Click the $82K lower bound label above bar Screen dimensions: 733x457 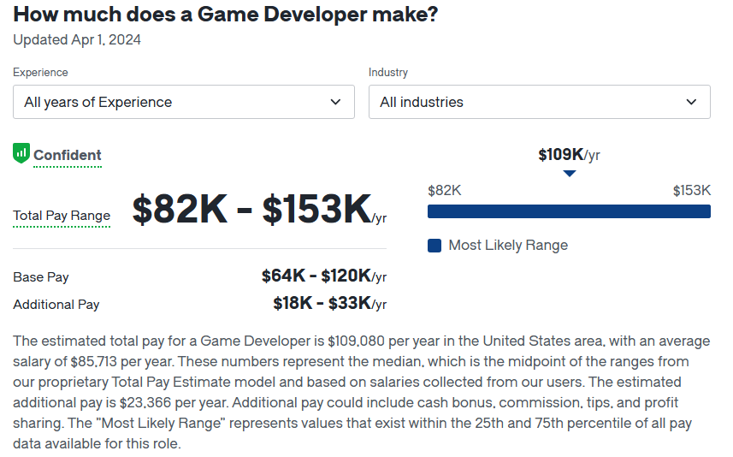tap(445, 190)
